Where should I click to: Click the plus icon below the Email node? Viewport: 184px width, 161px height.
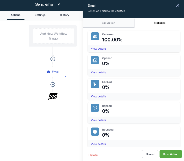[x=53, y=85]
